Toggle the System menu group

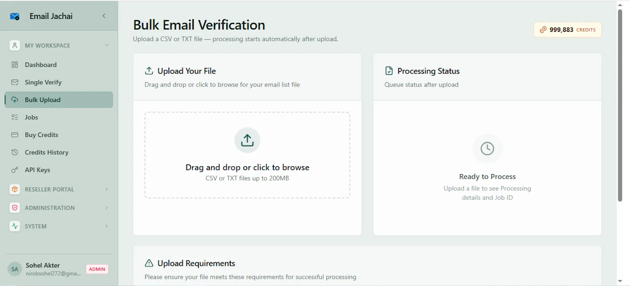point(59,226)
